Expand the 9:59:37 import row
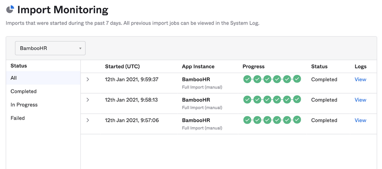This screenshot has height=169, width=382. click(x=88, y=80)
